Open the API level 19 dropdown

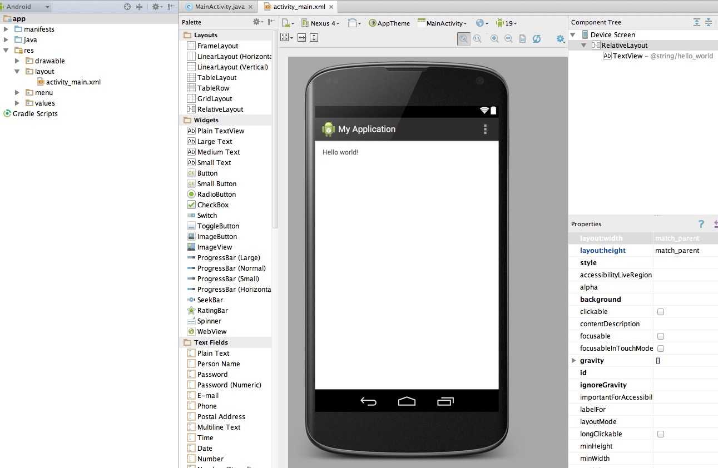pos(506,23)
